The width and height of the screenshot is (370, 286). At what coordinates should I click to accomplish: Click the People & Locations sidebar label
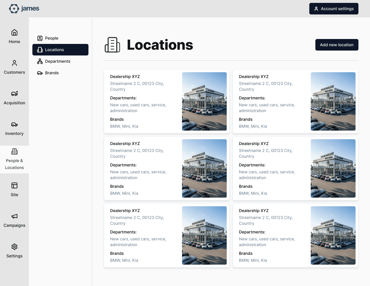14,164
